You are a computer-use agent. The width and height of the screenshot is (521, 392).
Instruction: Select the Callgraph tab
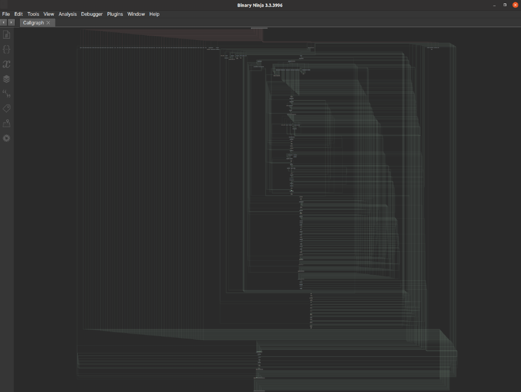[x=34, y=22]
